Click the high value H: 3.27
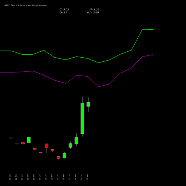186x186 pixels. pyautogui.click(x=94, y=10)
